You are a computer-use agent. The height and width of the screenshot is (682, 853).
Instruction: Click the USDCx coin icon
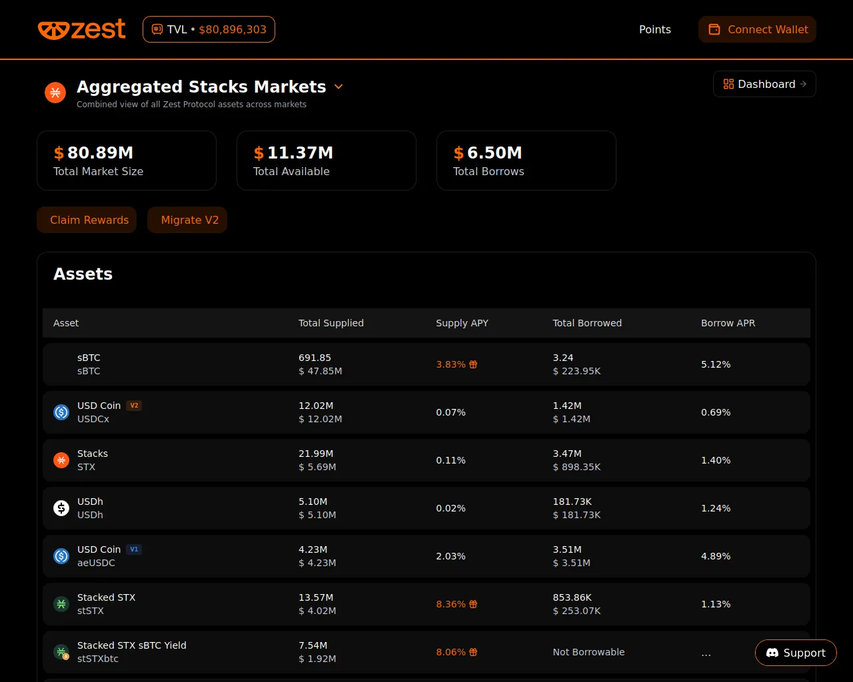pyautogui.click(x=61, y=412)
